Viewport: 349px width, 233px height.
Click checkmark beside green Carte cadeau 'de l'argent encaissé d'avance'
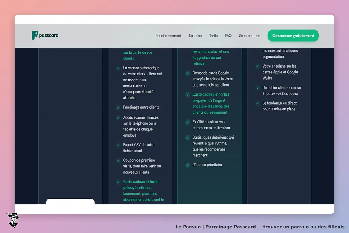(188, 95)
